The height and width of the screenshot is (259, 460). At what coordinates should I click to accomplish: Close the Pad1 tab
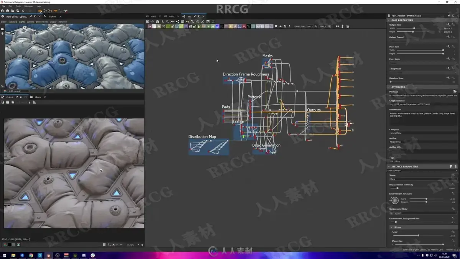[159, 16]
